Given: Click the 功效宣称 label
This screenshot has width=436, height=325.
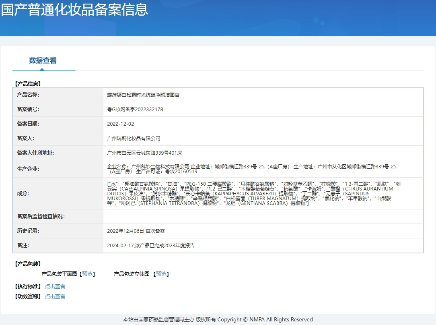Looking at the screenshot, I should tap(28, 296).
